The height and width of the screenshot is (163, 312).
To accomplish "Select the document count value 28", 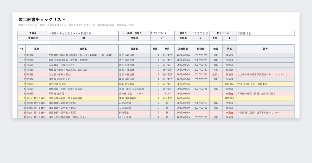I will pos(83,38).
